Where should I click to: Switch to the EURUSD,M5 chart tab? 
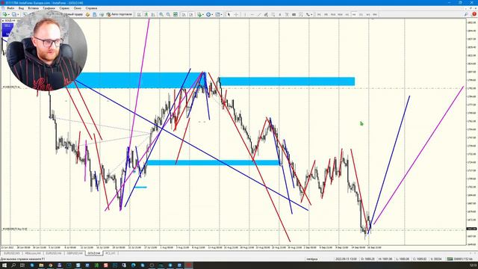coord(12,253)
